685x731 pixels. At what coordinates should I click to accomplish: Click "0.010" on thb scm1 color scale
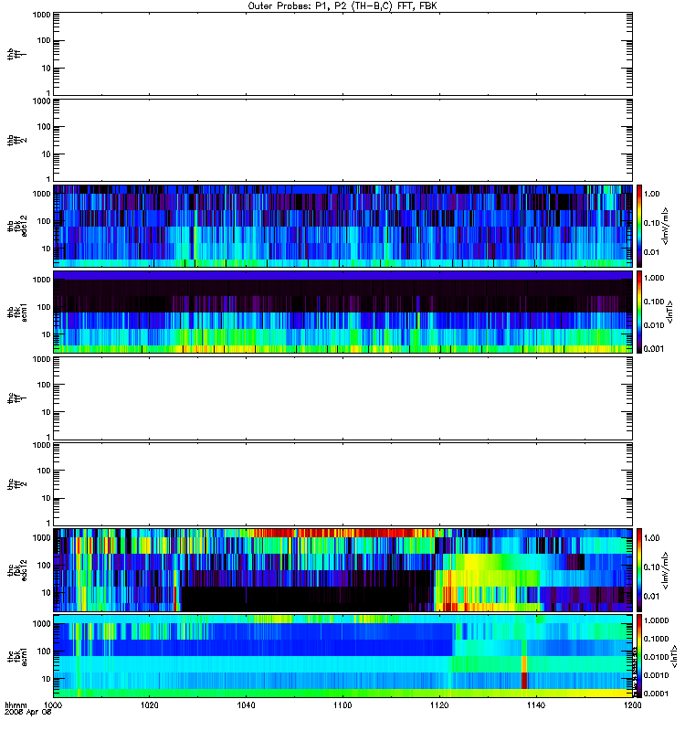[x=654, y=325]
